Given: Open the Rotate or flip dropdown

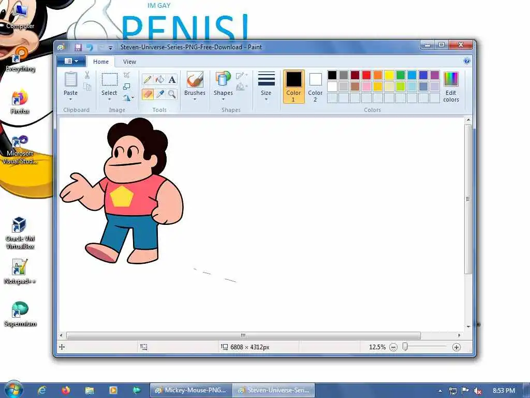Looking at the screenshot, I should (128, 98).
